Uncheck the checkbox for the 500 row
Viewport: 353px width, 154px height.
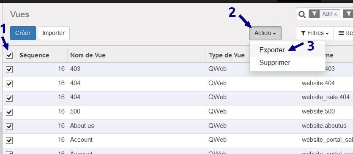click(x=9, y=112)
